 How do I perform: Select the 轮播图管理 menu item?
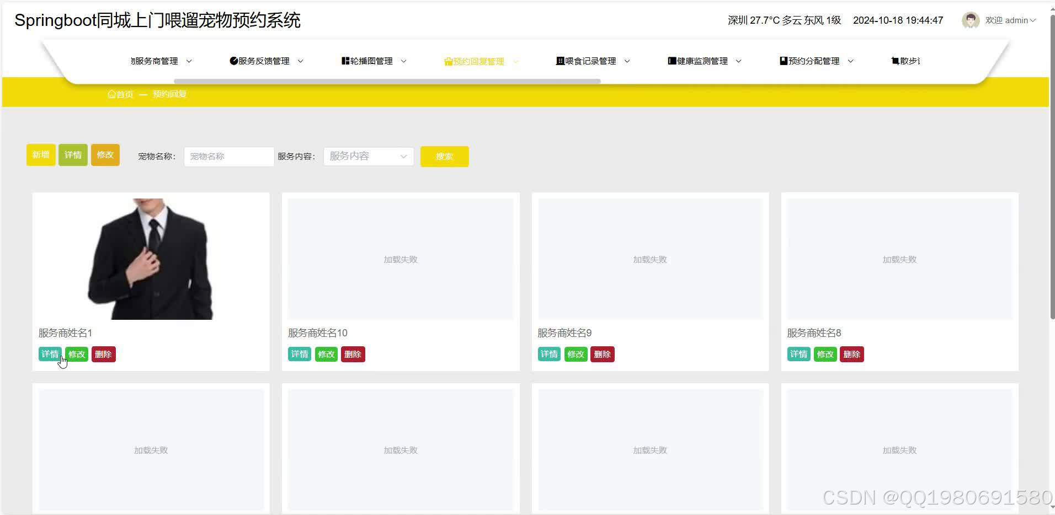click(x=370, y=61)
